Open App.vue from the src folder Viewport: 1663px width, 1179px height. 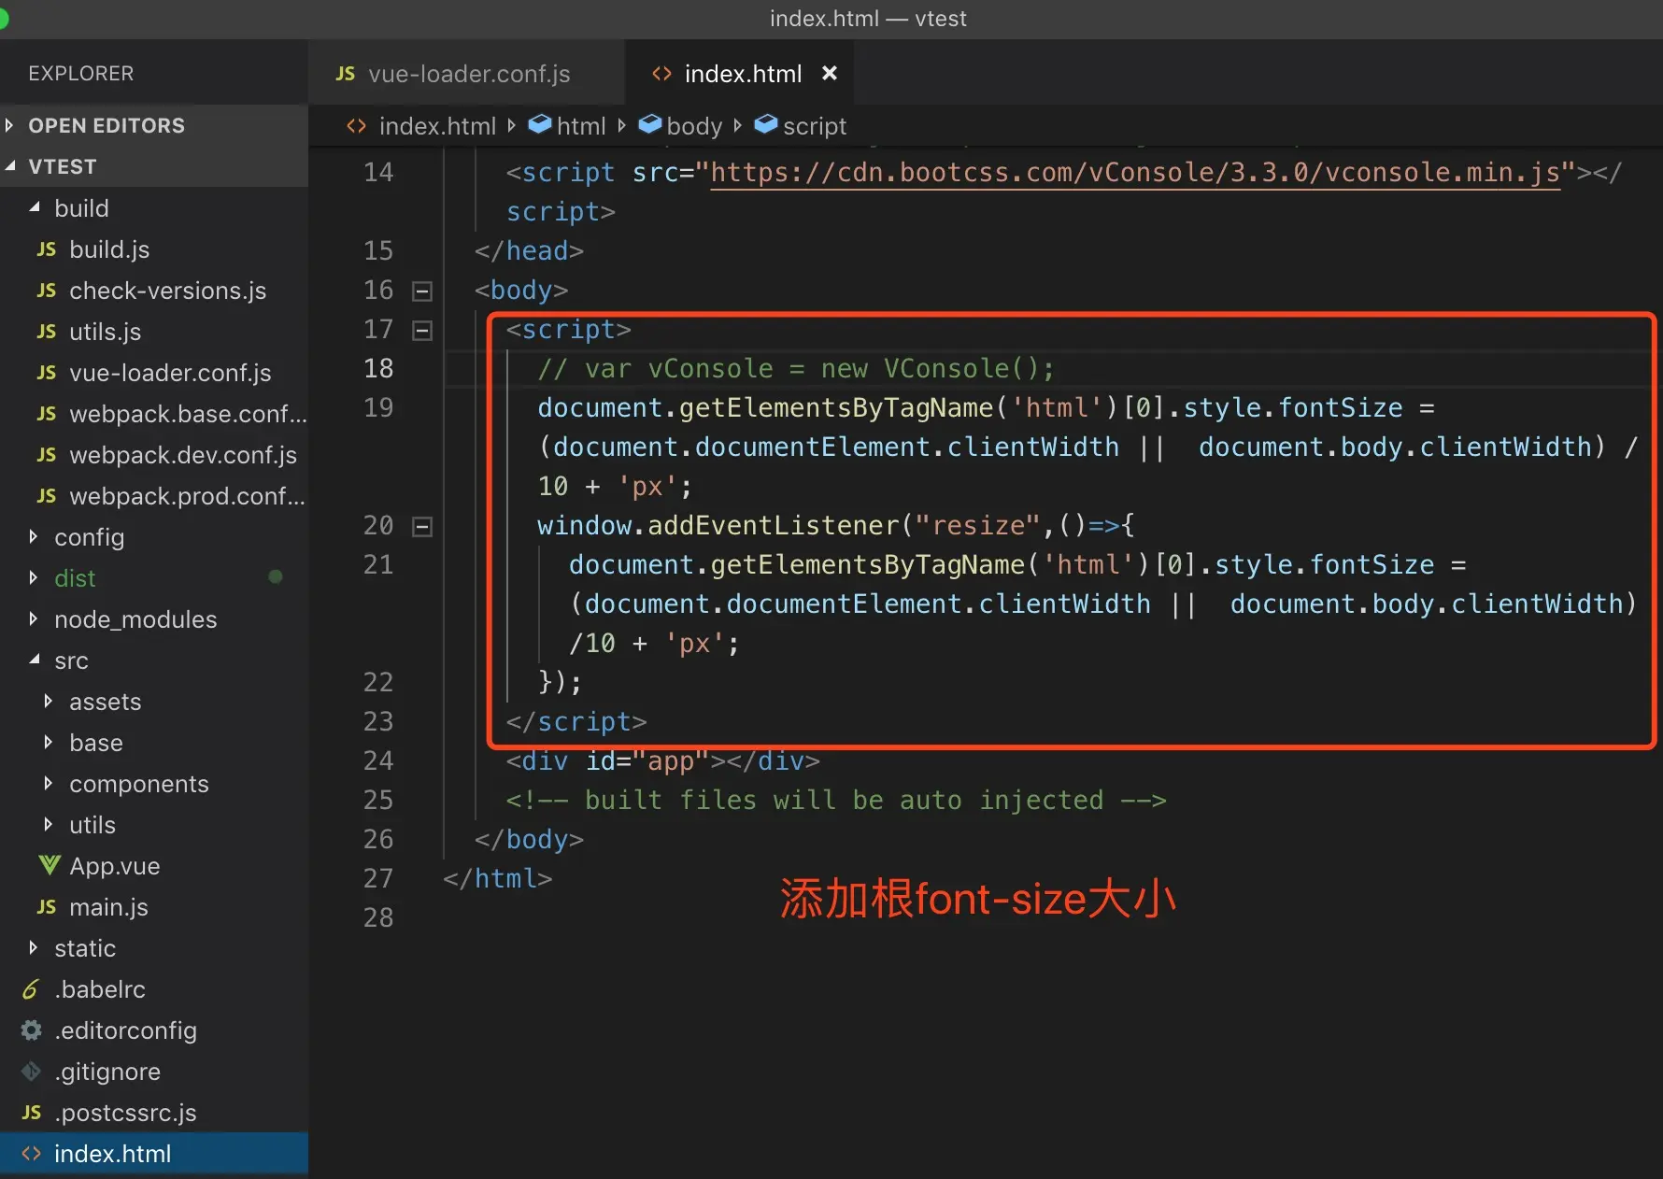[115, 866]
